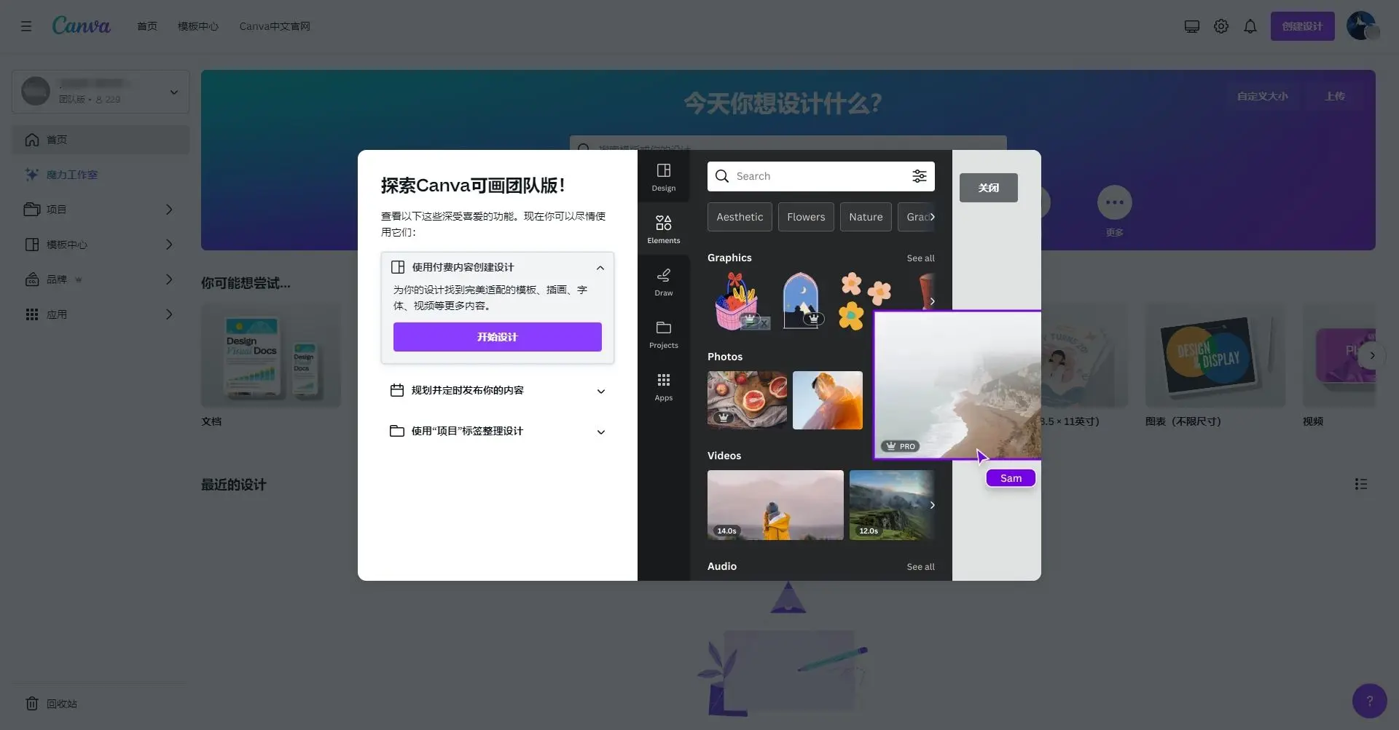This screenshot has height=730, width=1399.
Task: Expand 应用 submenu arrow
Action: pos(169,314)
